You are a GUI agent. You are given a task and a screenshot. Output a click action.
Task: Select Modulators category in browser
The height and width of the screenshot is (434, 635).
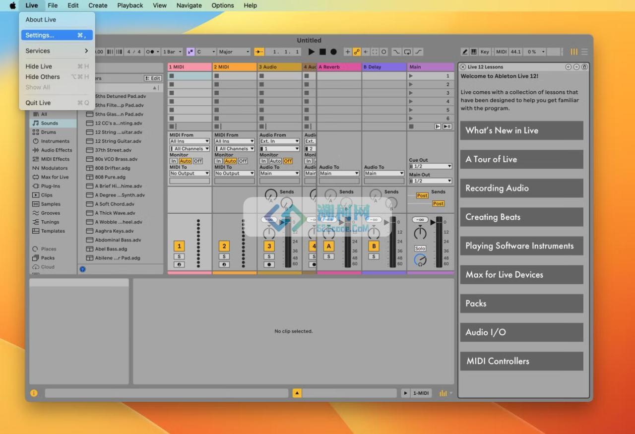coord(54,168)
